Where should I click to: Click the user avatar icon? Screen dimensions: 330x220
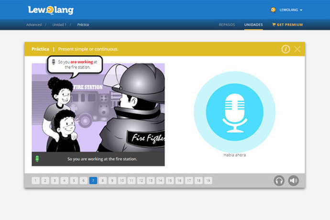(x=273, y=10)
